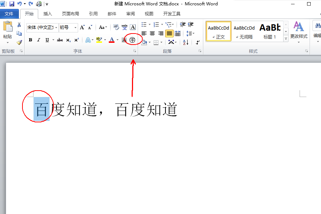
Task: Align text left
Action: click(x=144, y=34)
